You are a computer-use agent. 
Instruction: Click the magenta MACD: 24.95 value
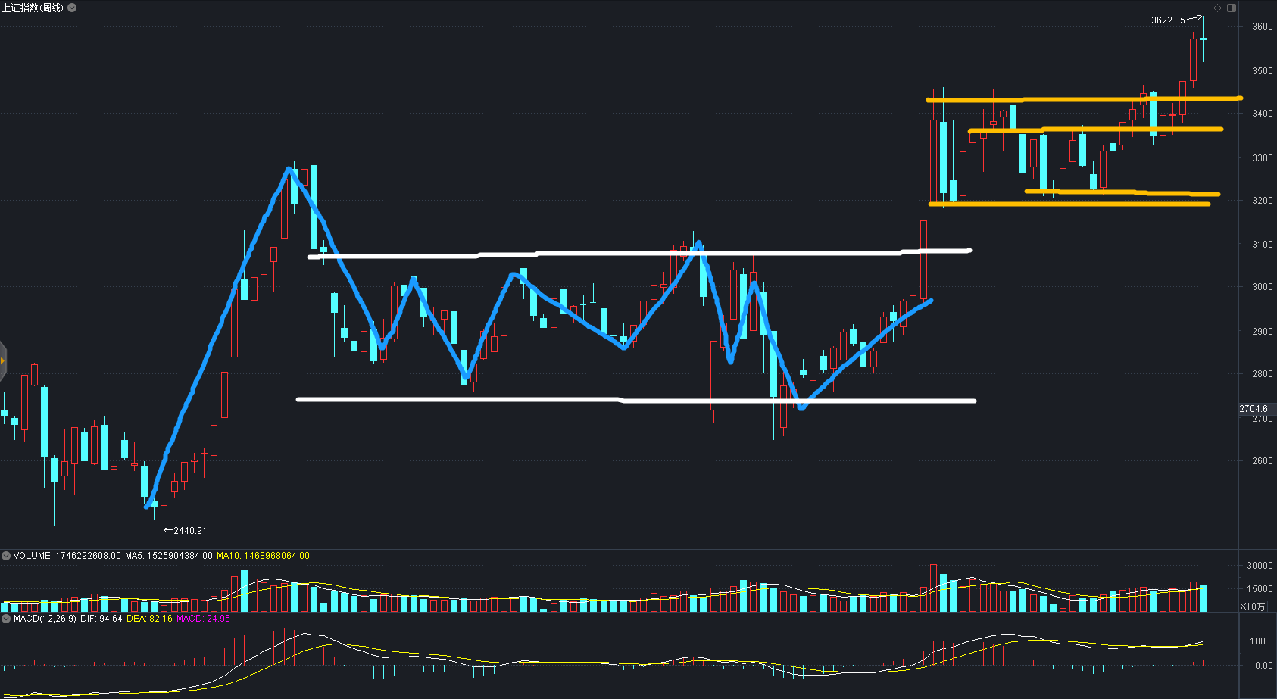pyautogui.click(x=204, y=619)
